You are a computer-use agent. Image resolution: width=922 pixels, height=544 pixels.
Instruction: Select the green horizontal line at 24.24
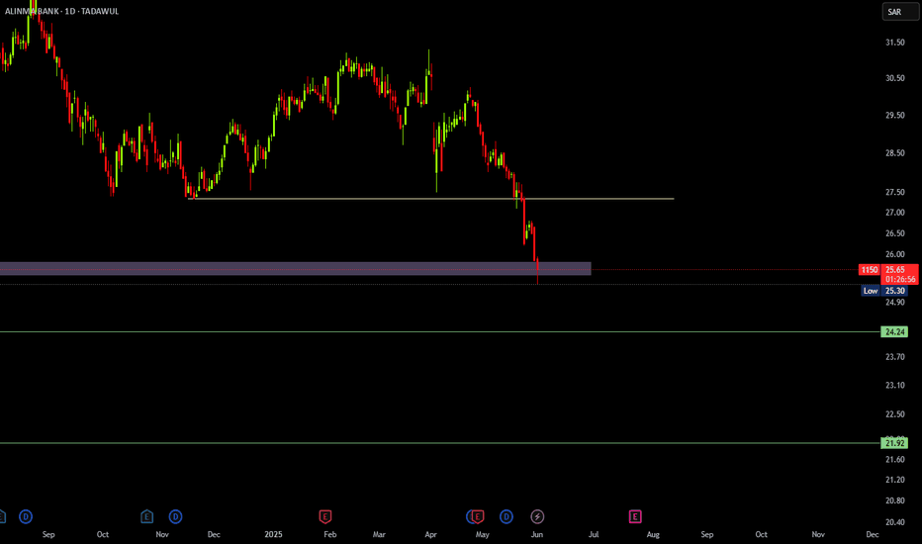[x=440, y=331]
